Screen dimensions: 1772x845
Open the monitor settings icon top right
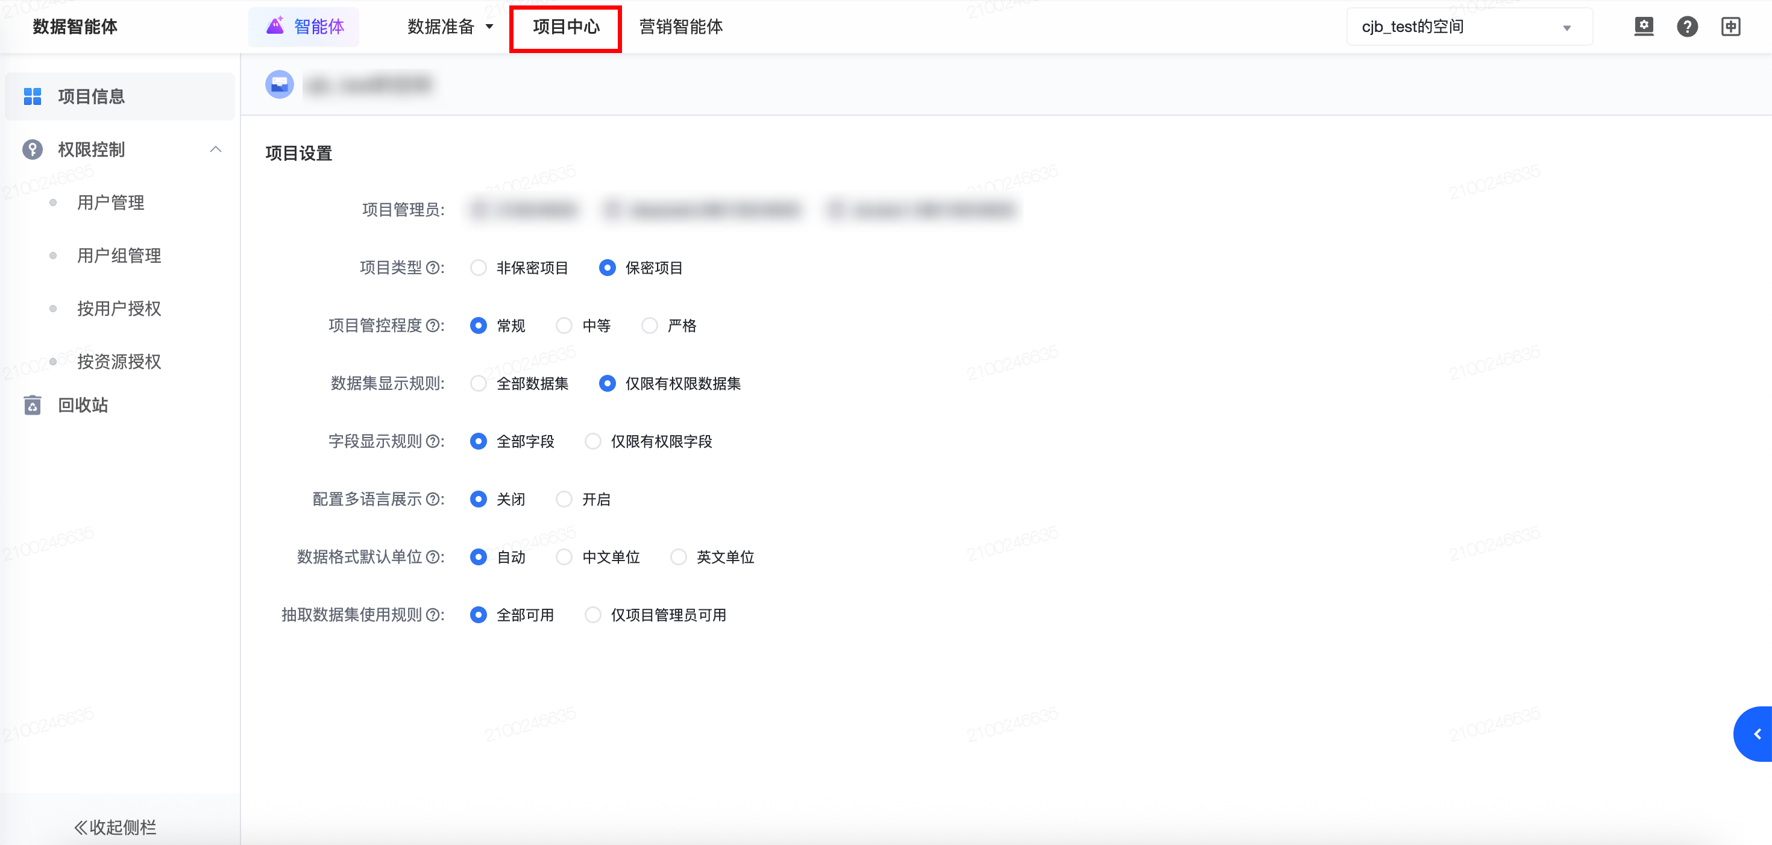[x=1644, y=27]
